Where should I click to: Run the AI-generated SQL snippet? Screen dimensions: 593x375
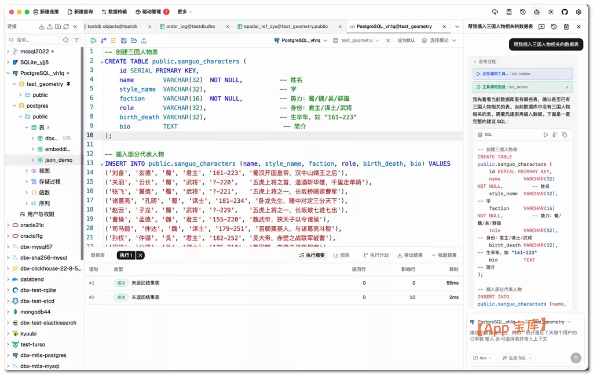[546, 134]
